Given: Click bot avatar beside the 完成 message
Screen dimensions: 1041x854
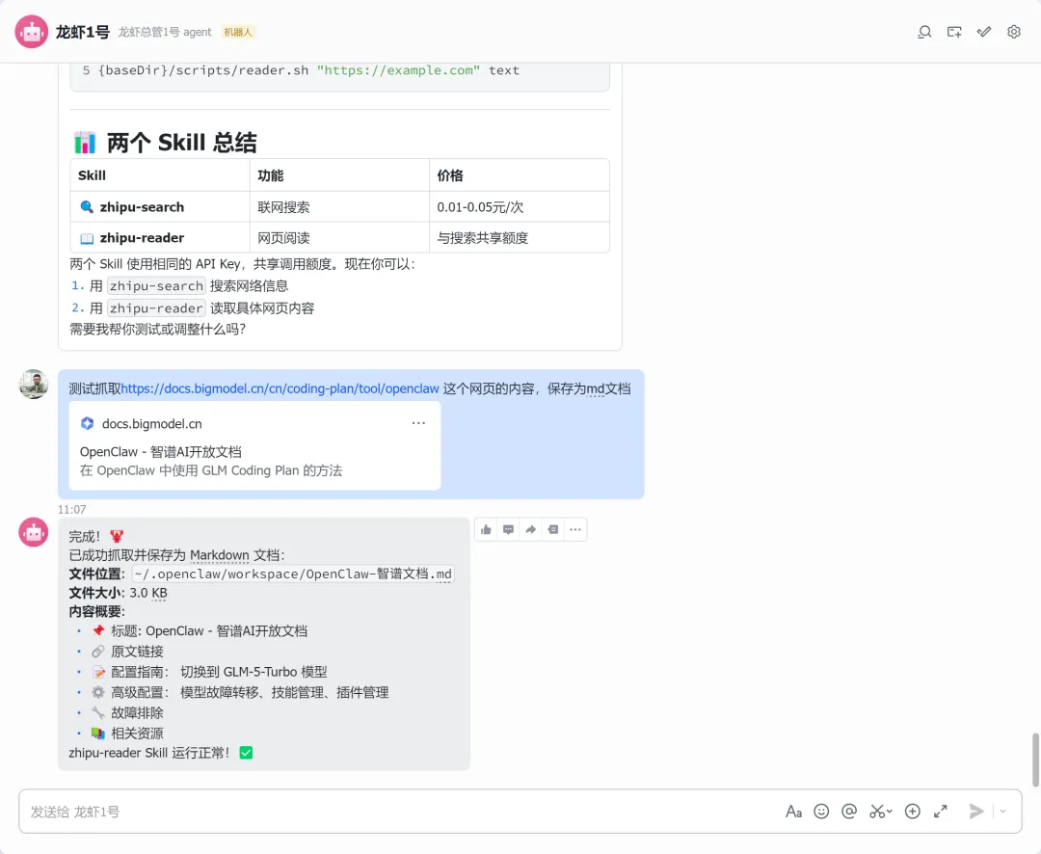Looking at the screenshot, I should [33, 533].
